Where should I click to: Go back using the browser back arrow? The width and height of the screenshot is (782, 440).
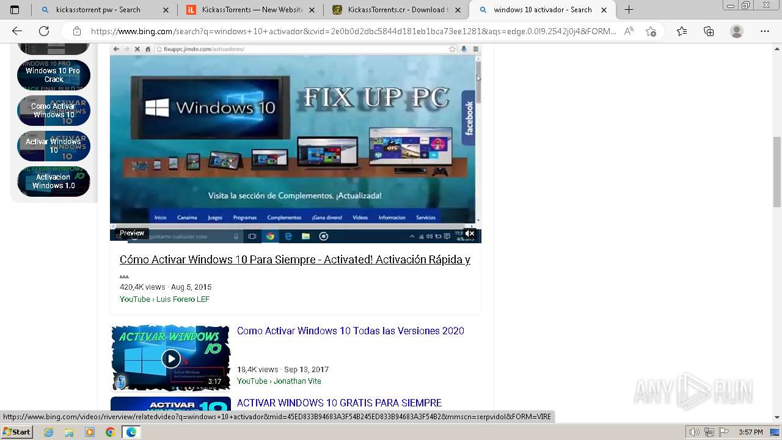click(17, 31)
